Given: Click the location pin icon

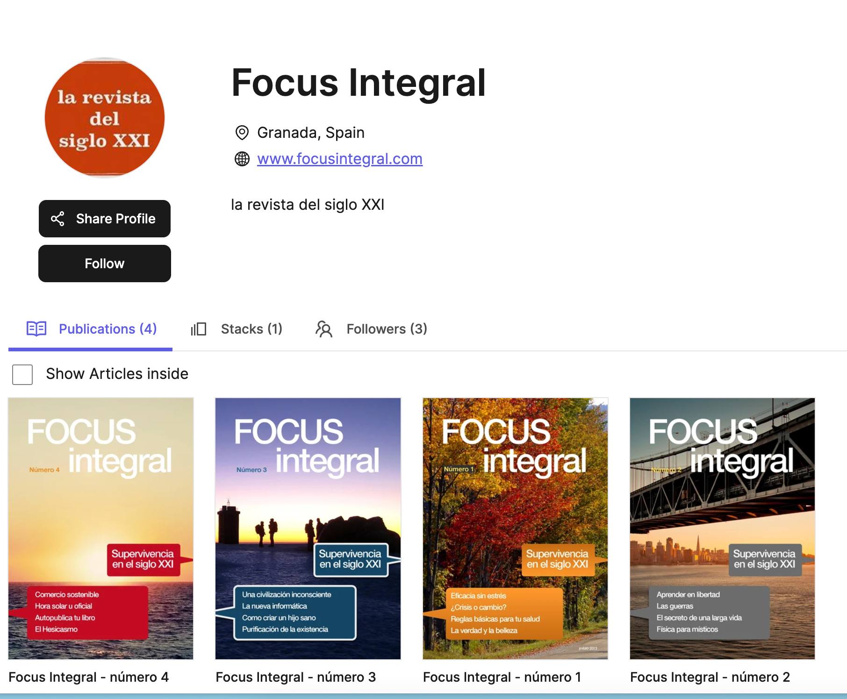Looking at the screenshot, I should [242, 133].
